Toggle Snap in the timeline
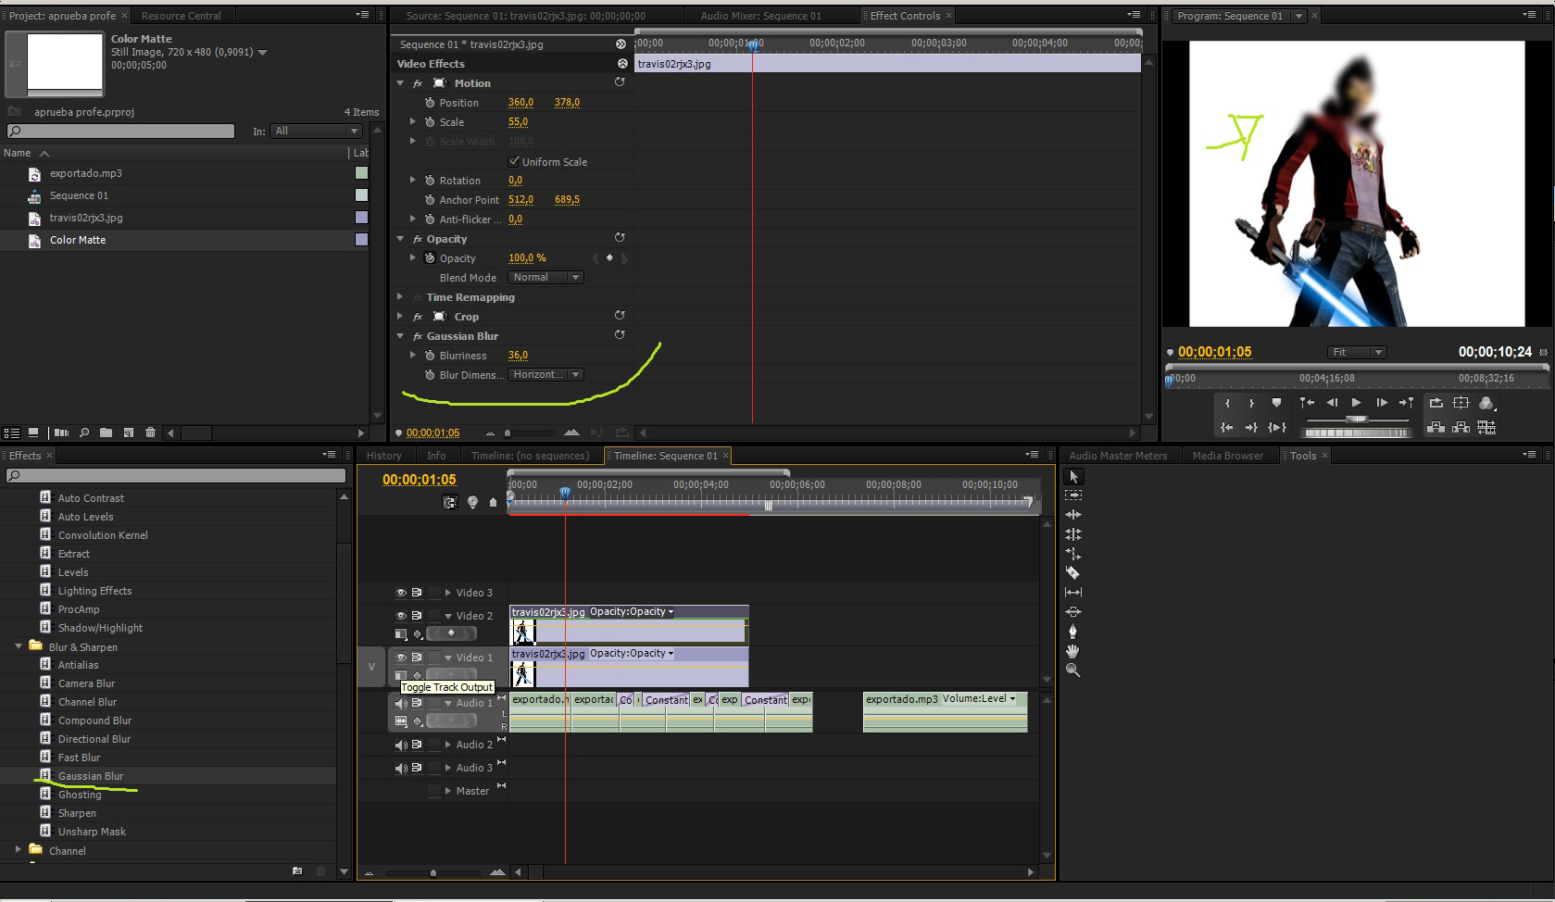The image size is (1555, 902). [450, 503]
